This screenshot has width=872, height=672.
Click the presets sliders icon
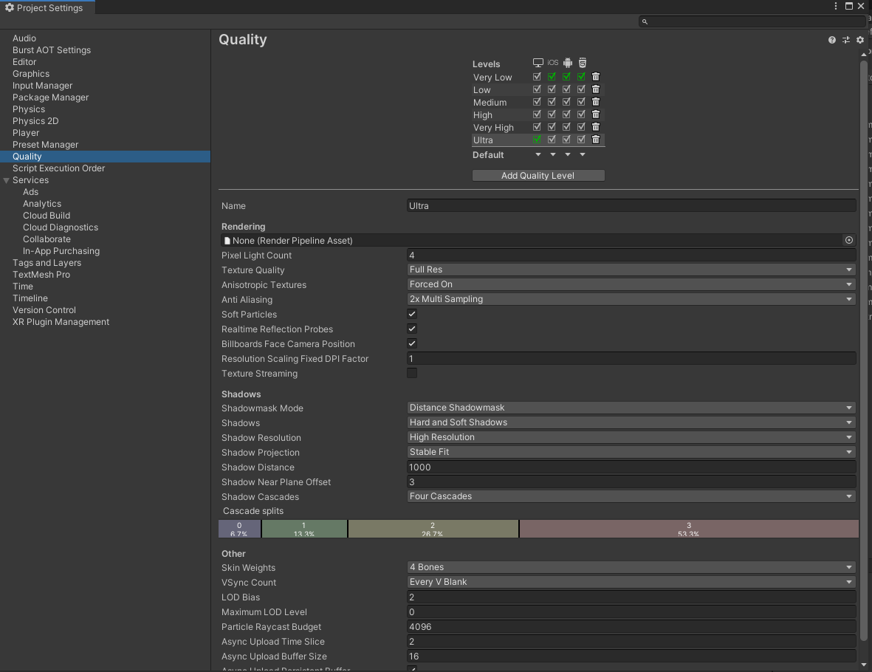[846, 40]
